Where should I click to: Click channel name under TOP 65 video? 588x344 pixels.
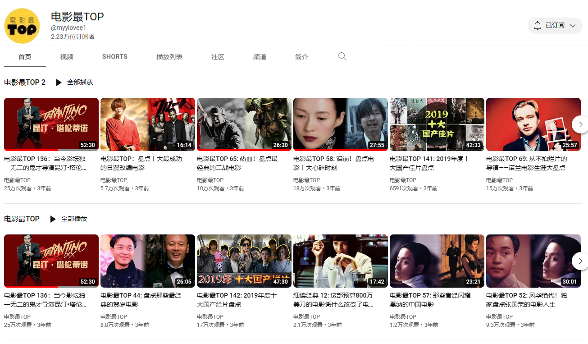point(210,180)
